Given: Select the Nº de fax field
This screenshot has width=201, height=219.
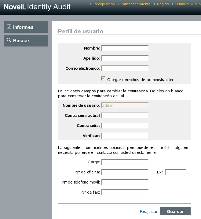Looking at the screenshot, I should [125, 192].
